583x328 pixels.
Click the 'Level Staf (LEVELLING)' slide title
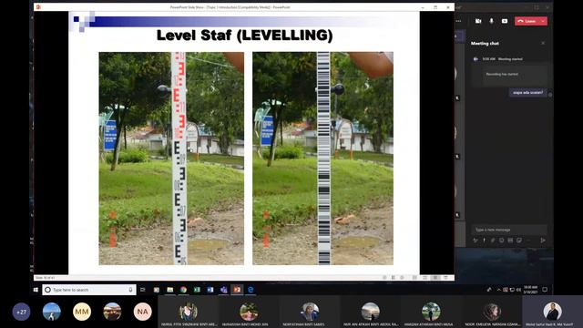(244, 36)
